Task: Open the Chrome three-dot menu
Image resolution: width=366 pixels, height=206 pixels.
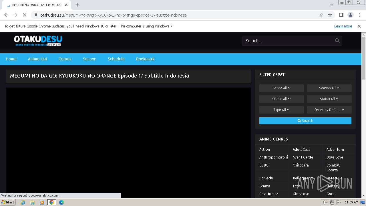Action: point(359,15)
